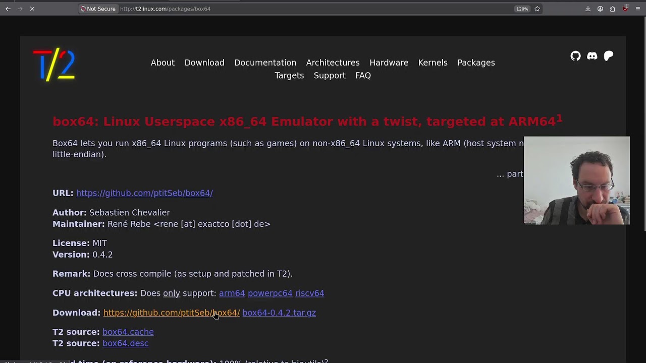Viewport: 646px width, 363px height.
Task: Open the browser account icon
Action: point(600,9)
